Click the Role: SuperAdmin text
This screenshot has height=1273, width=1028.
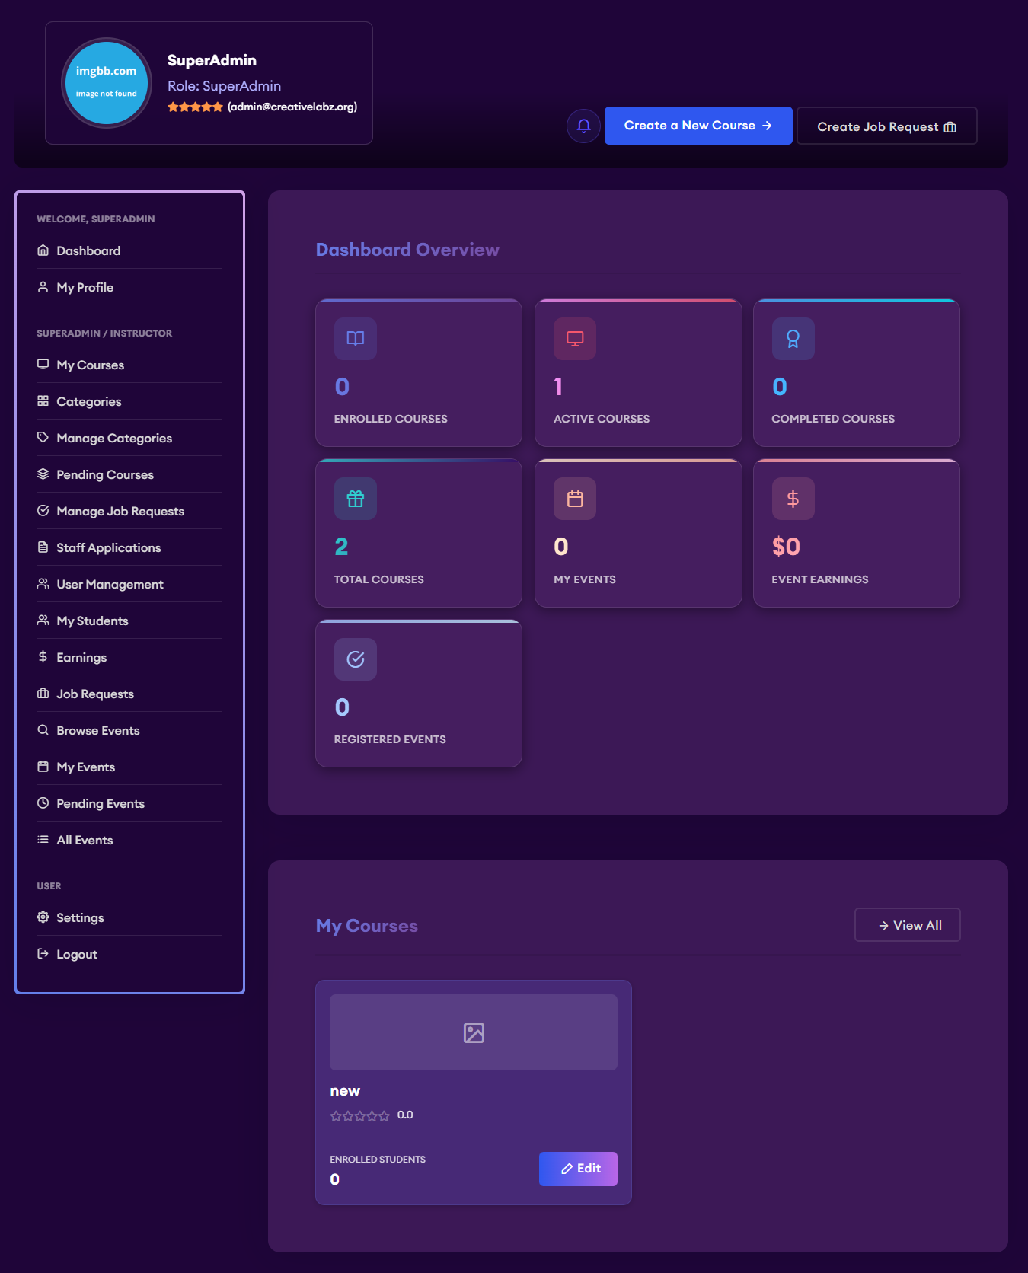coord(225,86)
